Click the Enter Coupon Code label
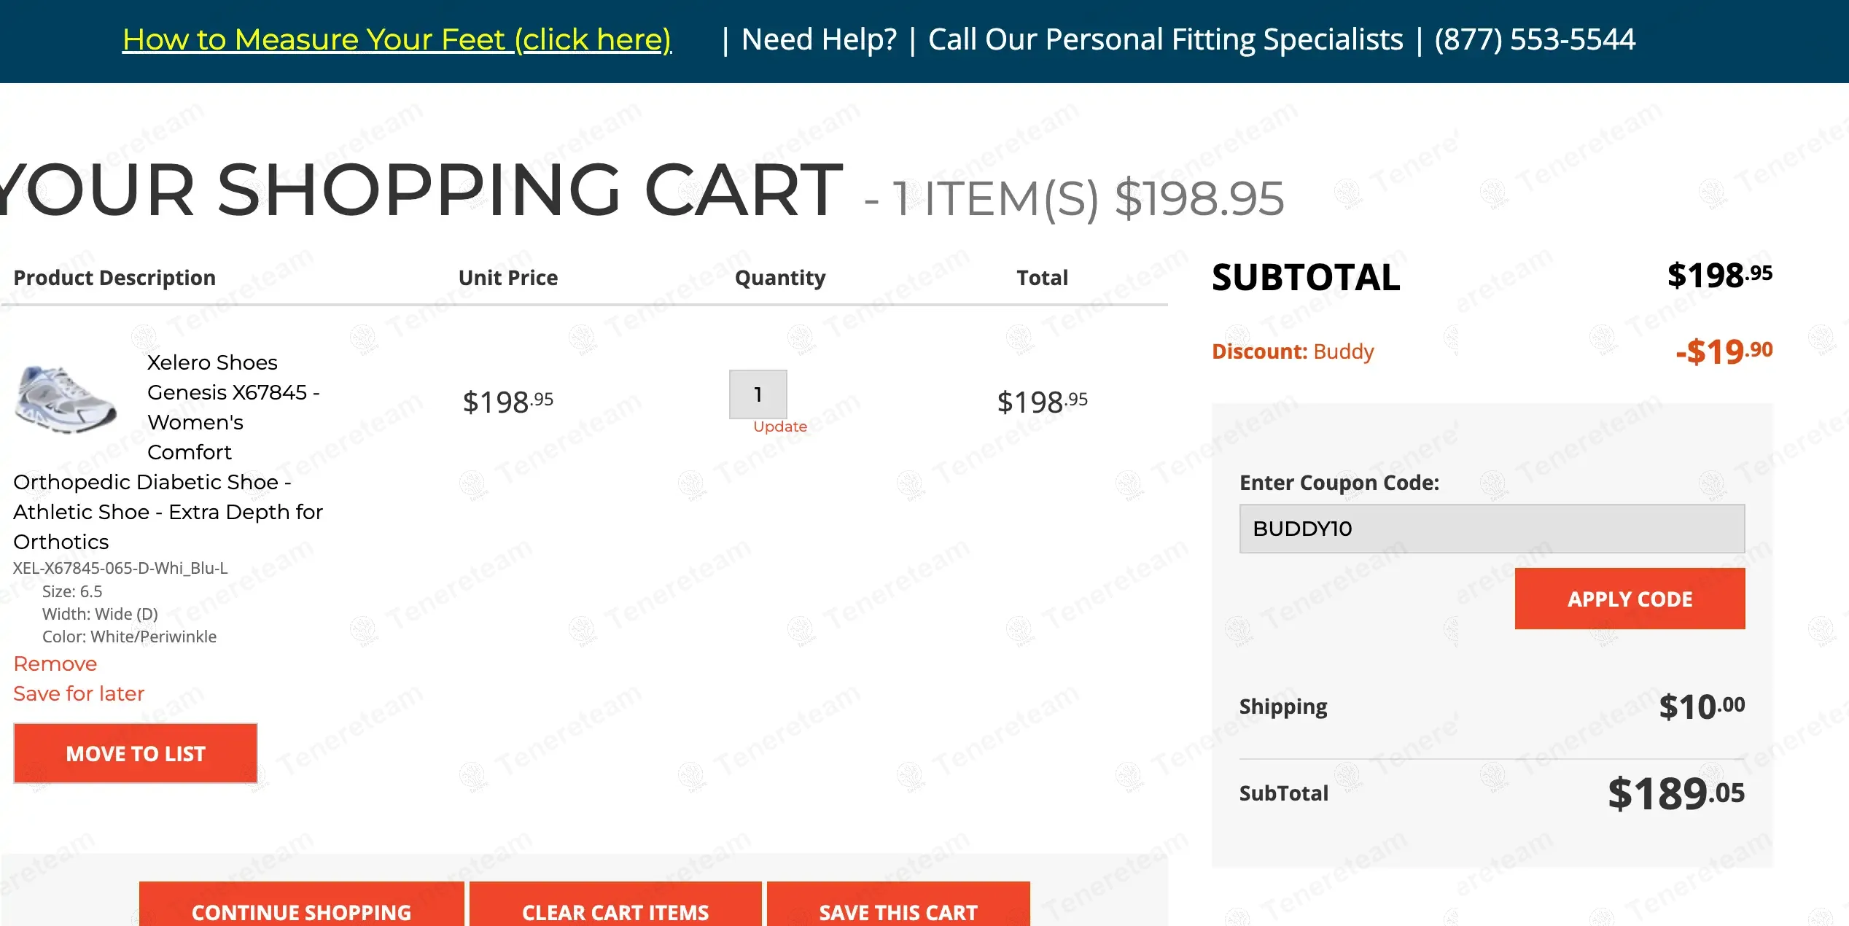1849x926 pixels. point(1339,483)
